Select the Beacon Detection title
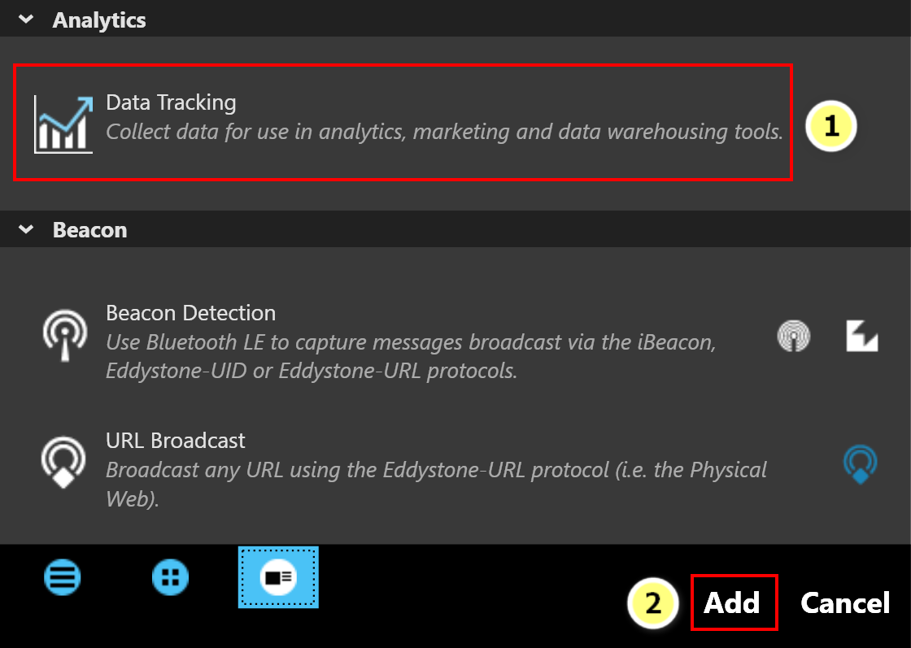The height and width of the screenshot is (648, 911). tap(190, 313)
